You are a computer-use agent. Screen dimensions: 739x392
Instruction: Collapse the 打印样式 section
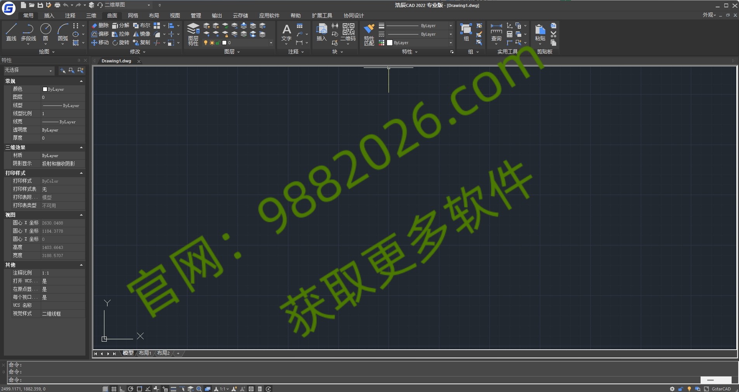[81, 173]
